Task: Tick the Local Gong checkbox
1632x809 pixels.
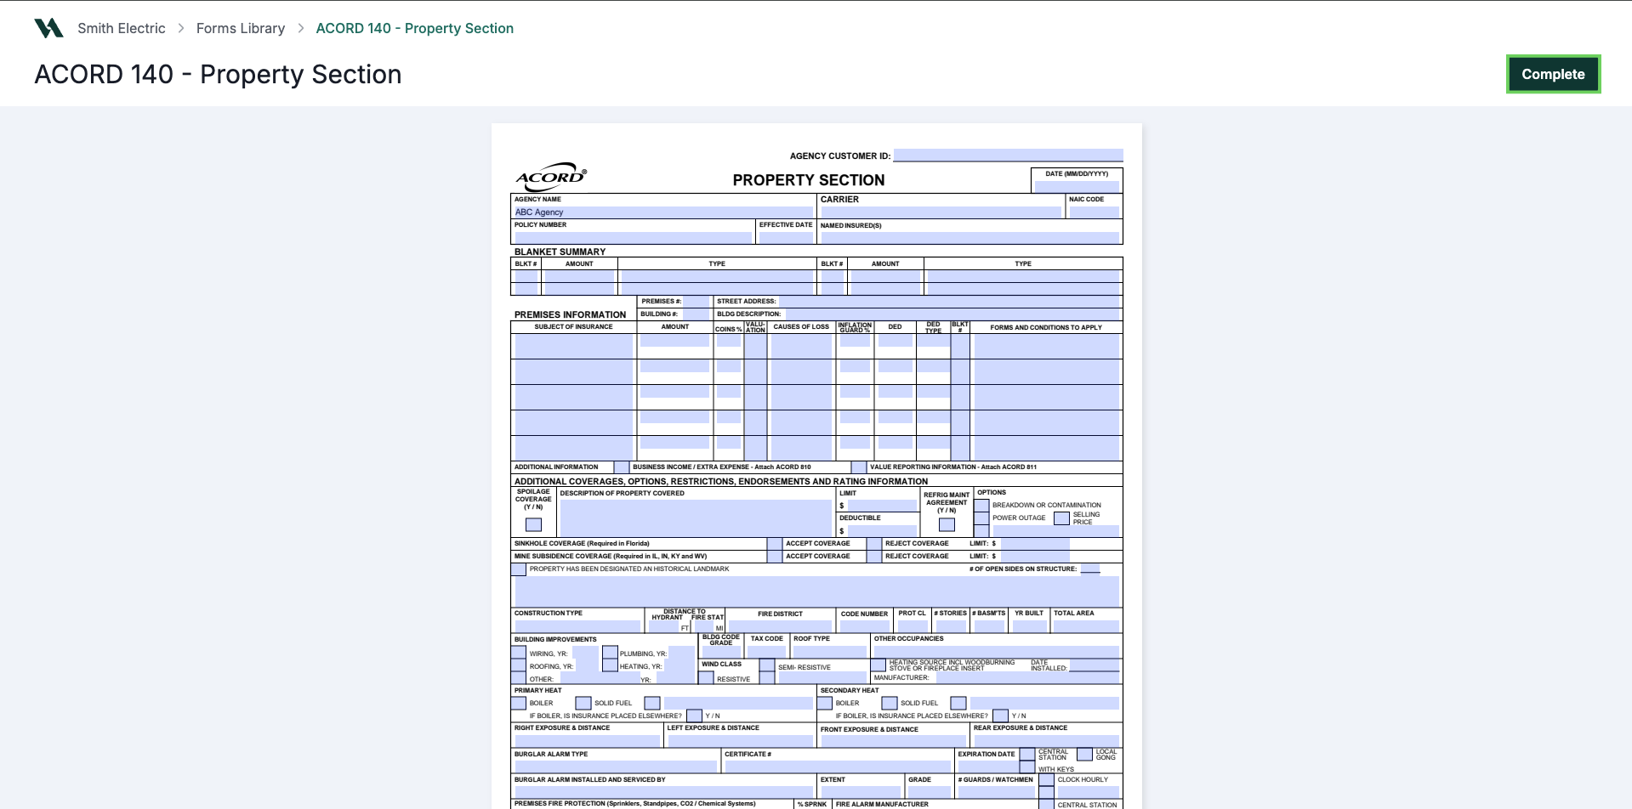Action: (x=1084, y=755)
